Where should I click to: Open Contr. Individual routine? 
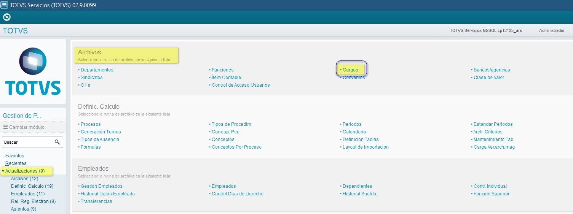point(490,186)
